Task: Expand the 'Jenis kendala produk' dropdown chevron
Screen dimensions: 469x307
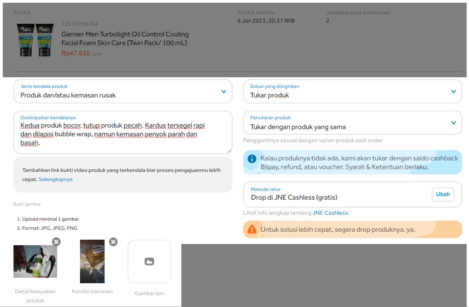Action: [x=224, y=92]
